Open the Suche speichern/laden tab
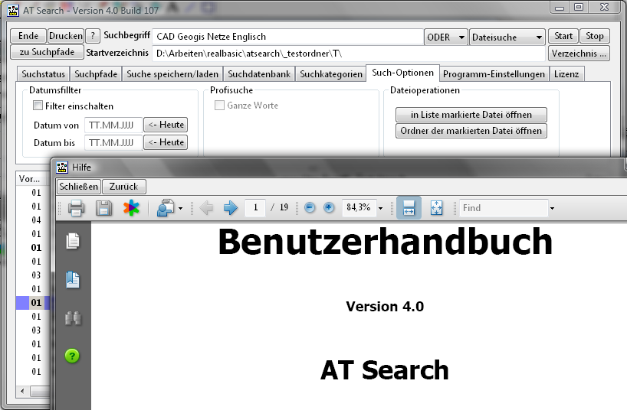627x410 pixels. coord(172,74)
